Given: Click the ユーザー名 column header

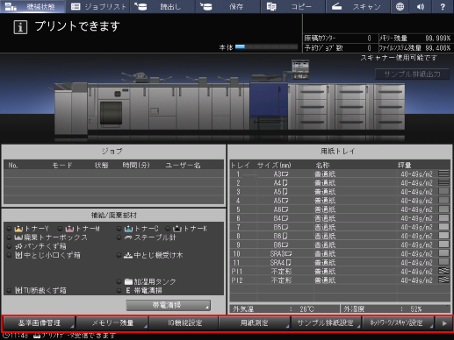Looking at the screenshot, I should (x=183, y=166).
